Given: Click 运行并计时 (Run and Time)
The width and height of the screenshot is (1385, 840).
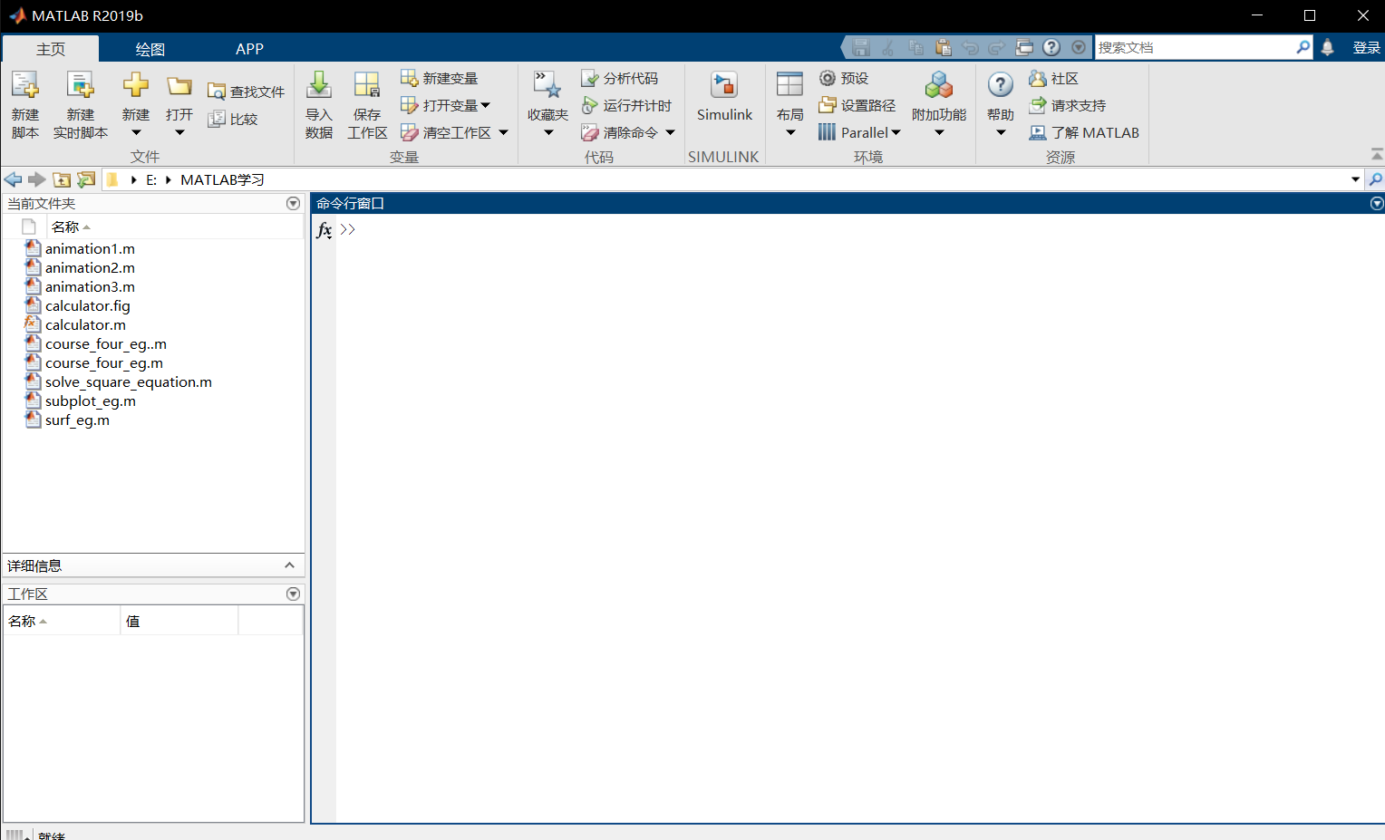Looking at the screenshot, I should click(626, 106).
